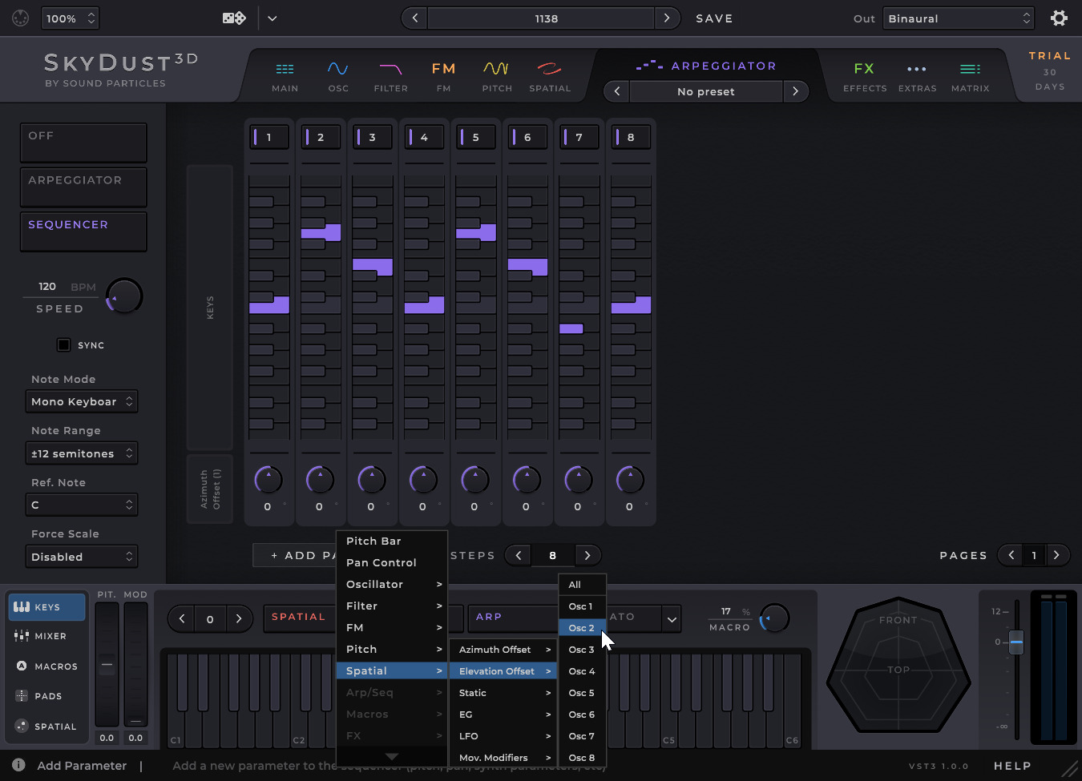Open the PITCH section icon
1082x781 pixels.
tap(496, 70)
